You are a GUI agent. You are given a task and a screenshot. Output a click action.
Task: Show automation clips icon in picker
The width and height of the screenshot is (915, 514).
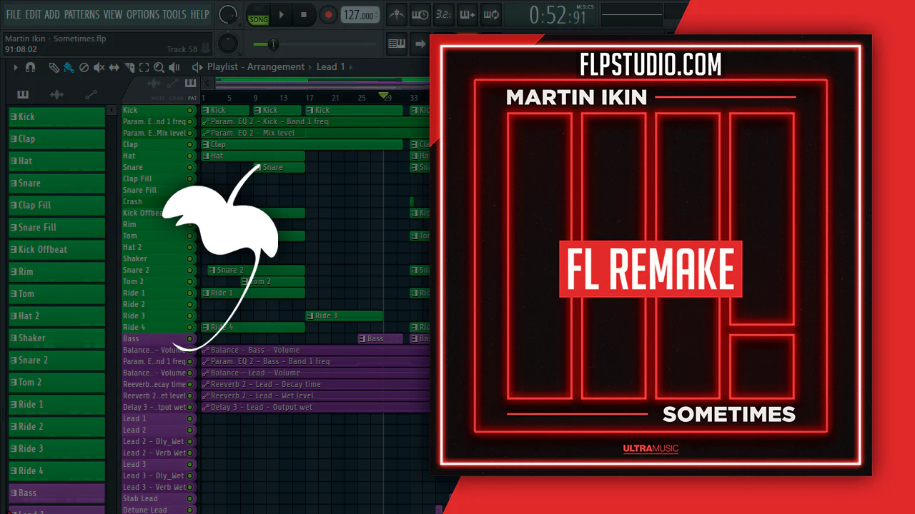91,94
